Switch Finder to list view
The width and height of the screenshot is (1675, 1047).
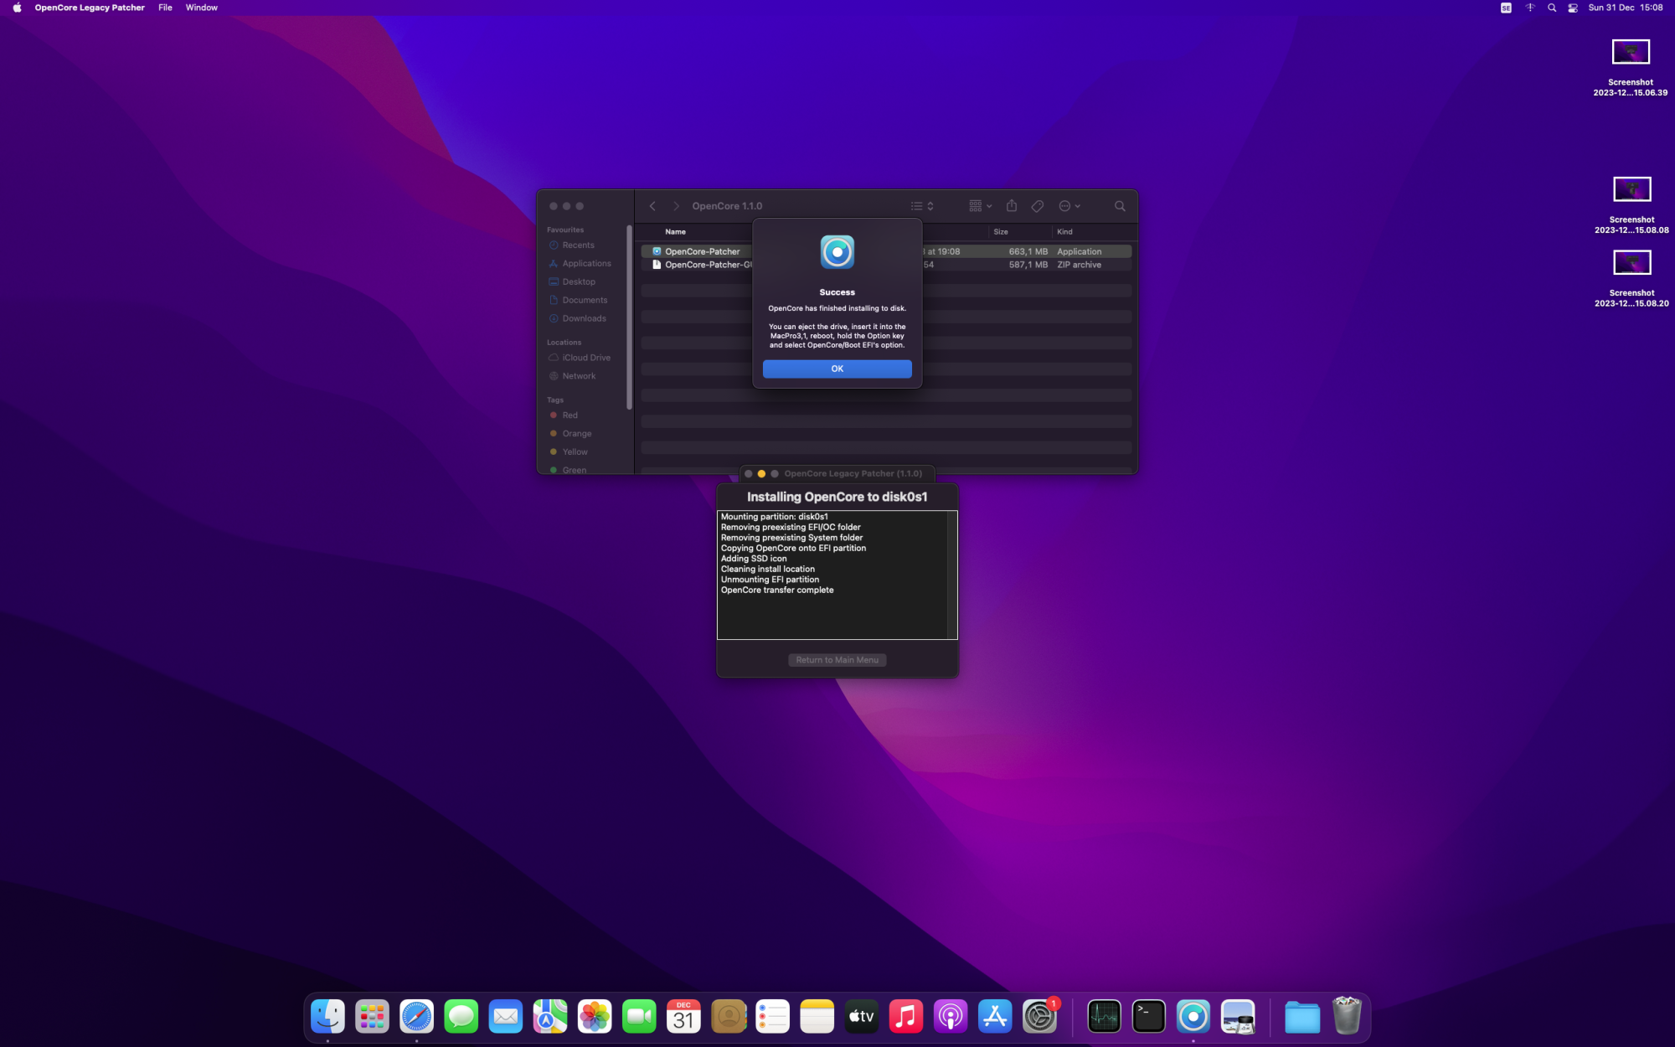click(x=916, y=206)
